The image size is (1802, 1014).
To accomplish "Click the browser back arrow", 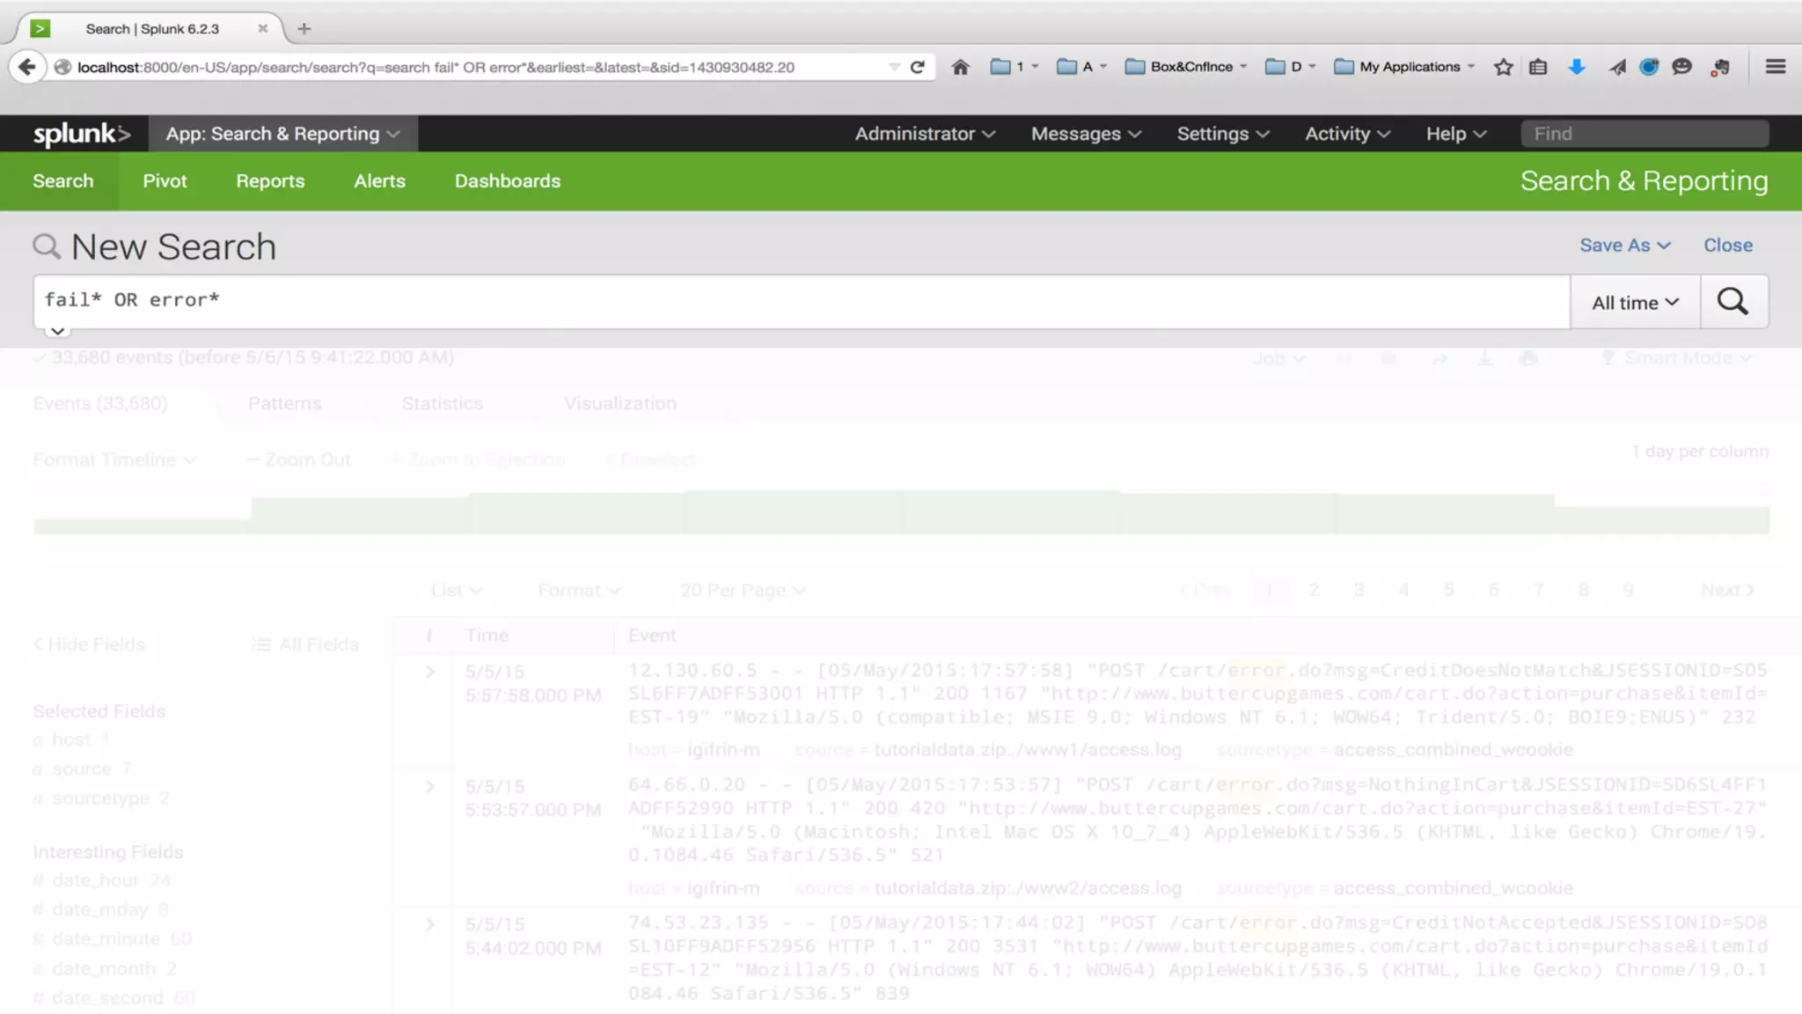I will click(27, 67).
